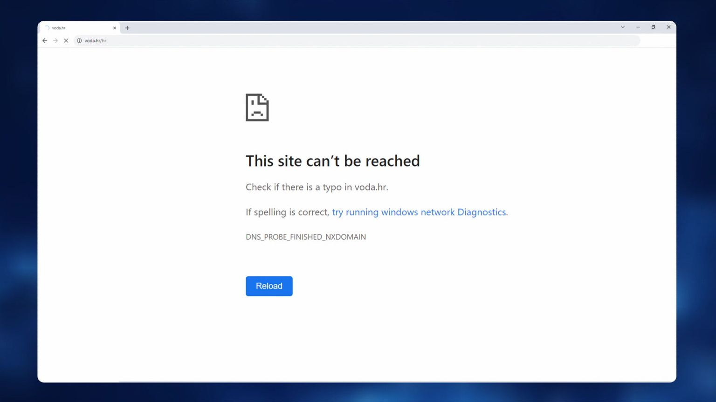The image size is (716, 402).
Task: Expand the tab search chevron
Action: point(622,27)
